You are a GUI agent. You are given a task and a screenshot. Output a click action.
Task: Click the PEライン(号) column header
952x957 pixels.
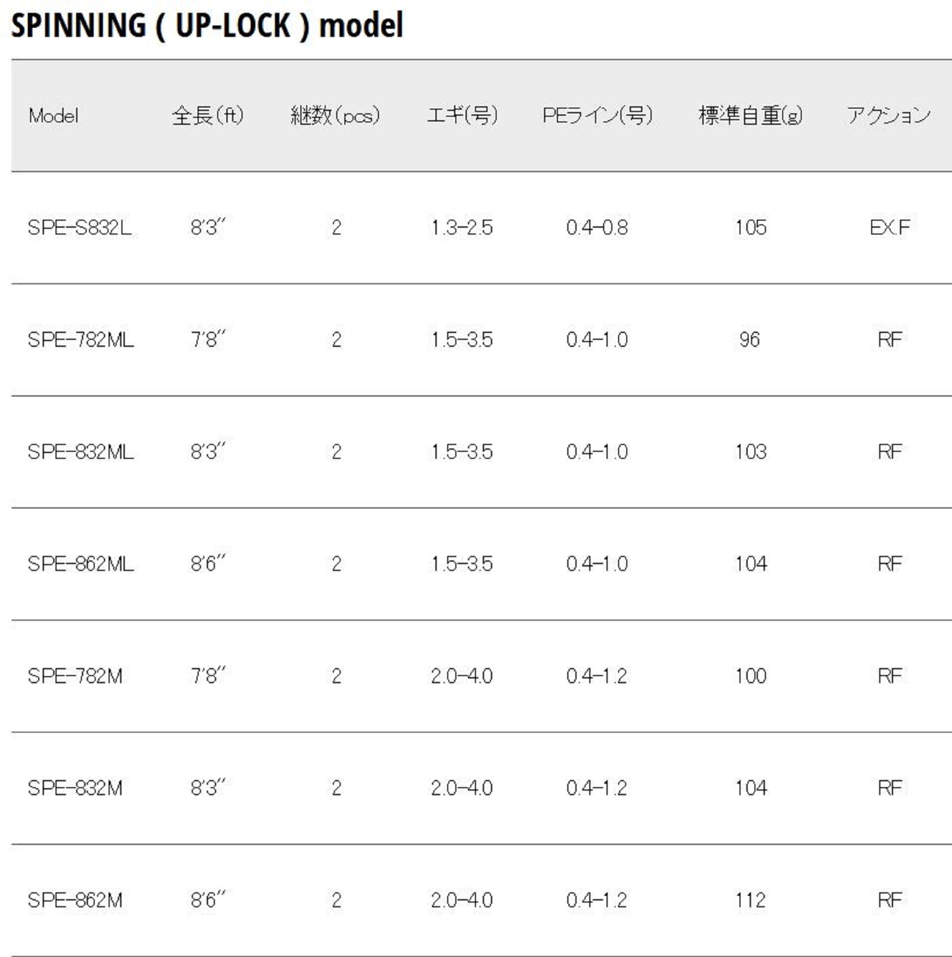[598, 116]
